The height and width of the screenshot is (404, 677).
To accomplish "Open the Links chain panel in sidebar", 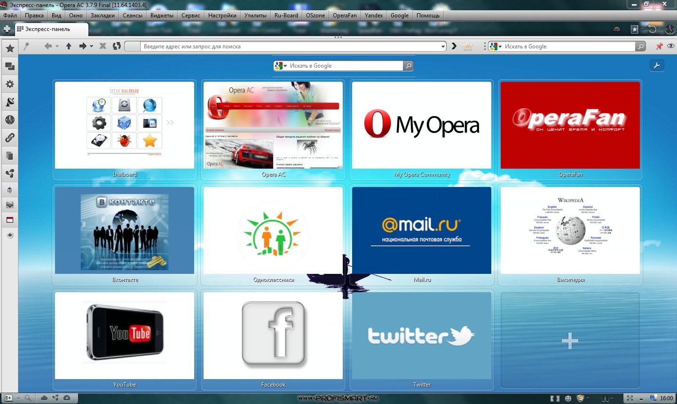I will point(10,138).
